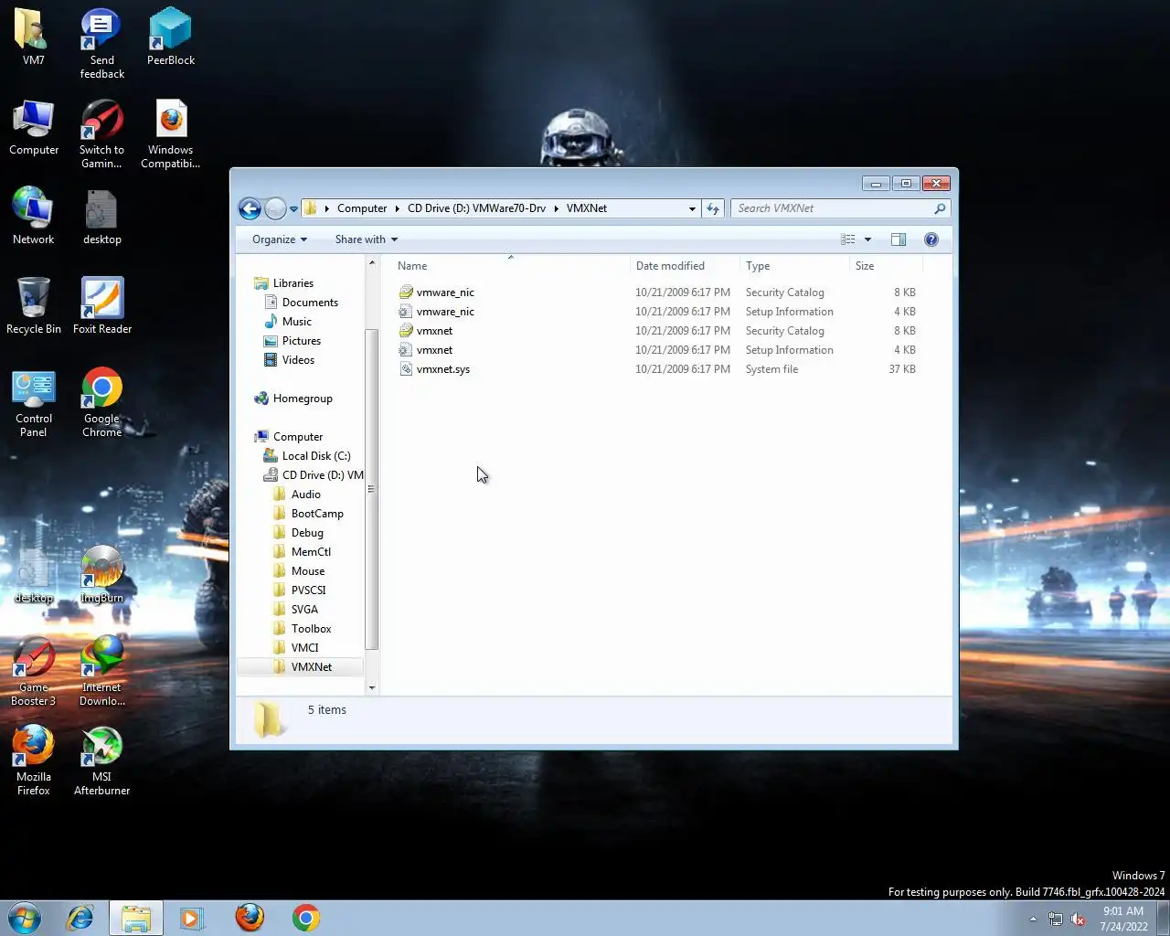Open the Network desktop icon
Image resolution: width=1170 pixels, height=936 pixels.
pos(33,216)
